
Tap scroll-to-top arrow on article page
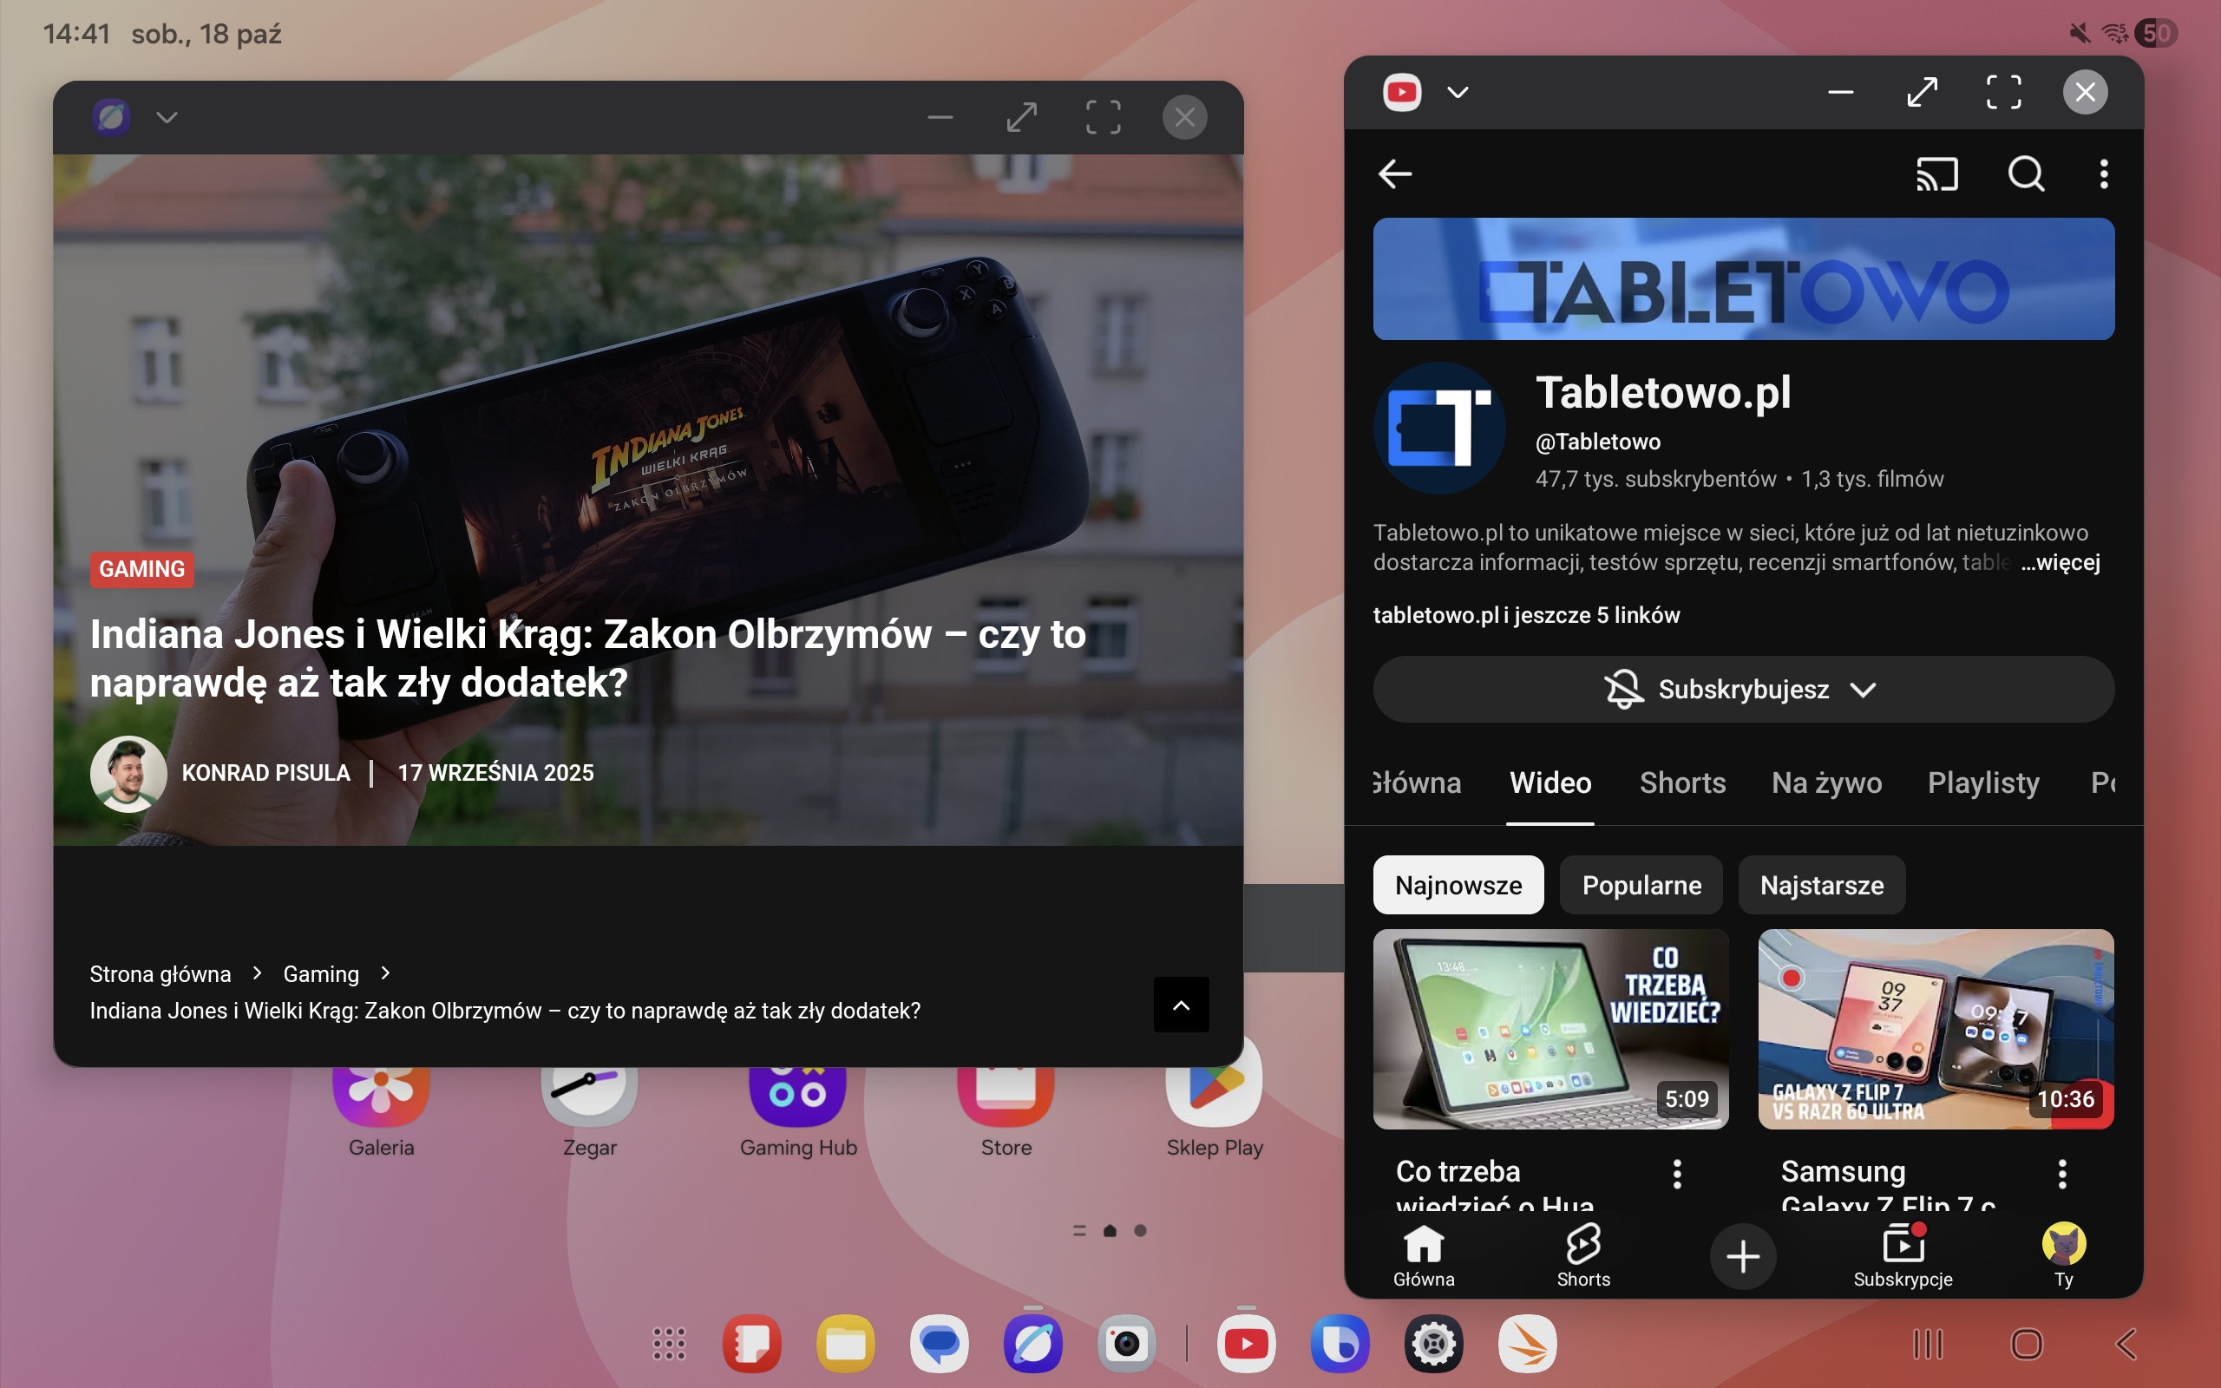click(x=1180, y=1005)
